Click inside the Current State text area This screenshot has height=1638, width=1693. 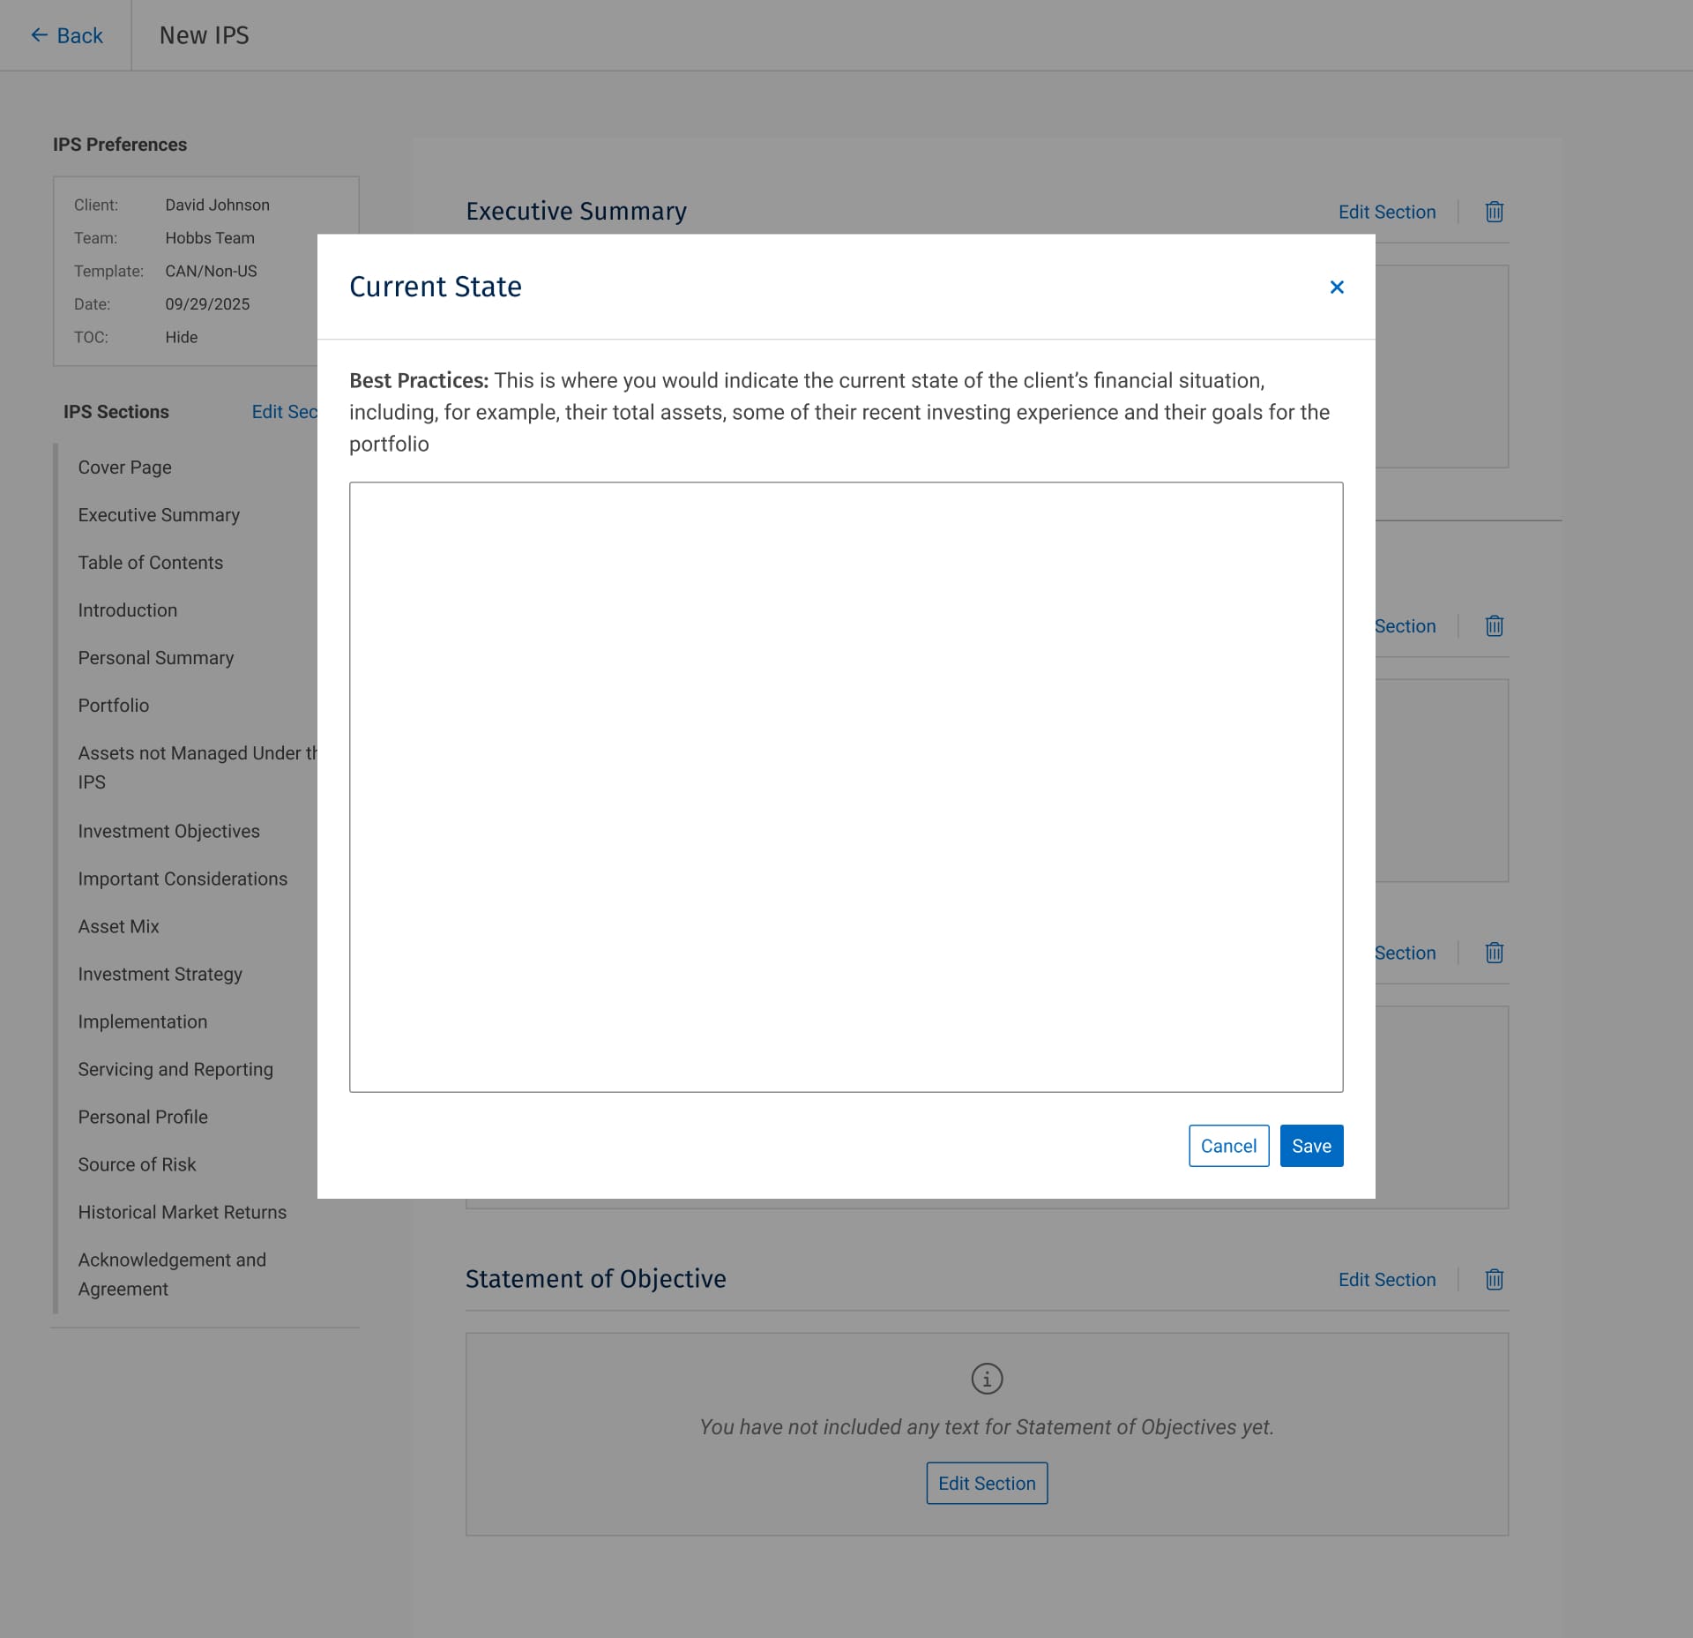[845, 786]
